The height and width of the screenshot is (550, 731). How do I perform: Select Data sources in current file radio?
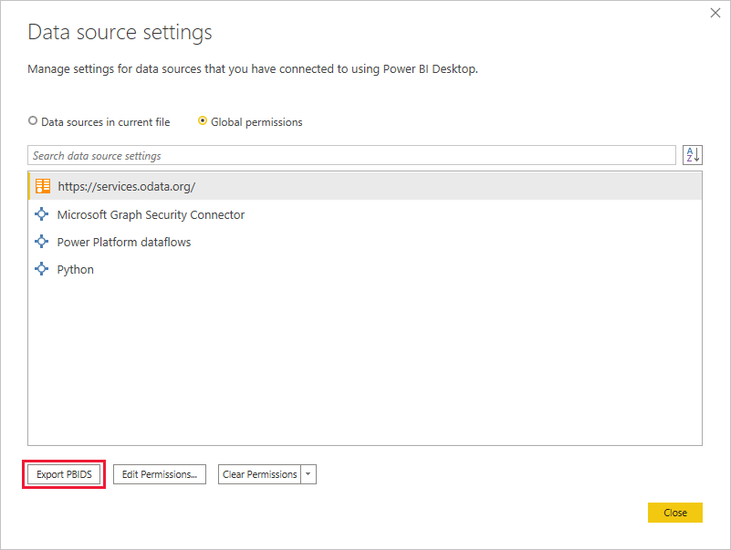click(33, 120)
